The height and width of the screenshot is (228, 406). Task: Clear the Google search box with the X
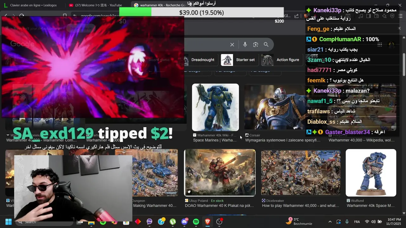coord(232,45)
